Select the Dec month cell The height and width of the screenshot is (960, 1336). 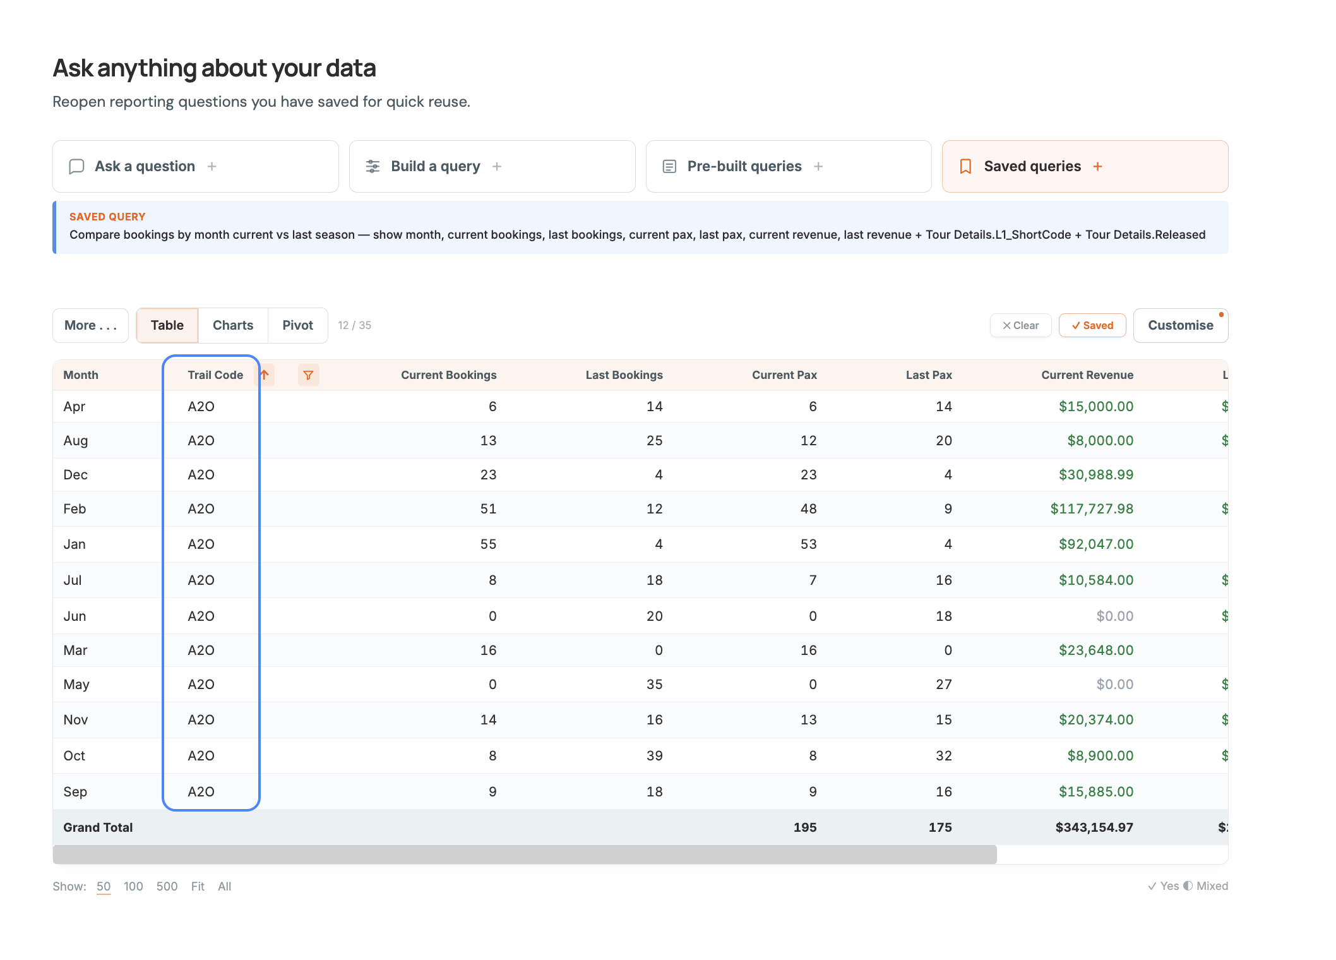point(76,475)
